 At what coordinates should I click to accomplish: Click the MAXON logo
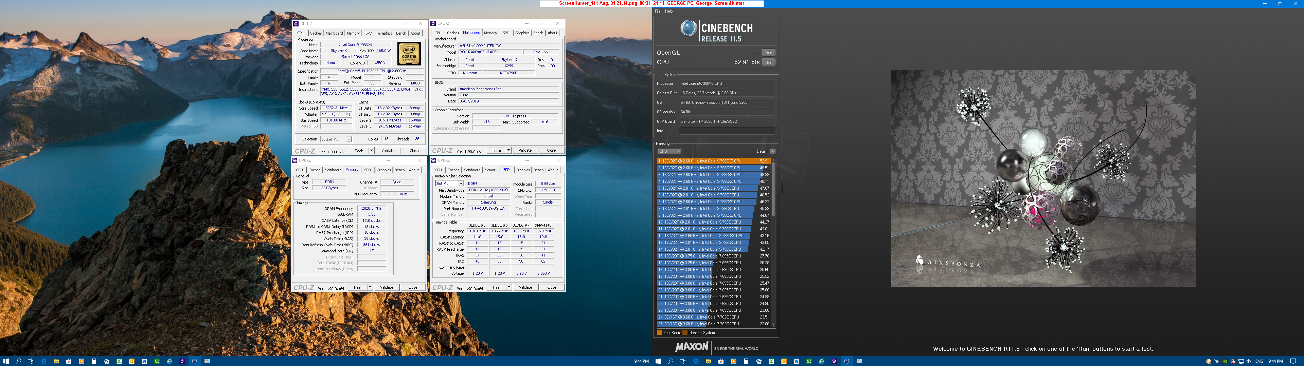point(691,347)
